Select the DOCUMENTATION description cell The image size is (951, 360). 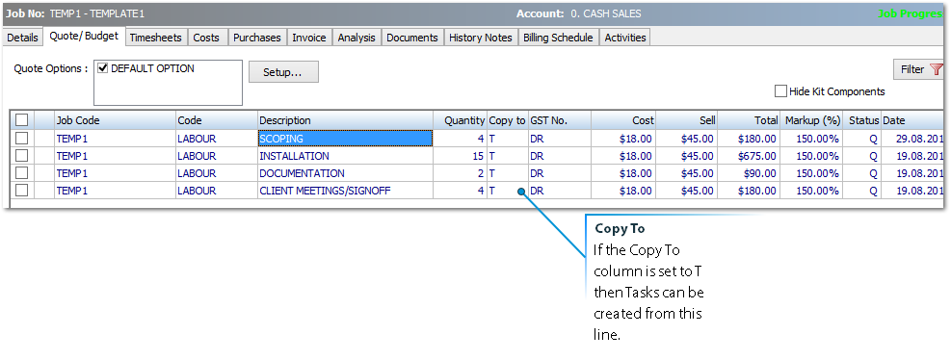coord(345,173)
